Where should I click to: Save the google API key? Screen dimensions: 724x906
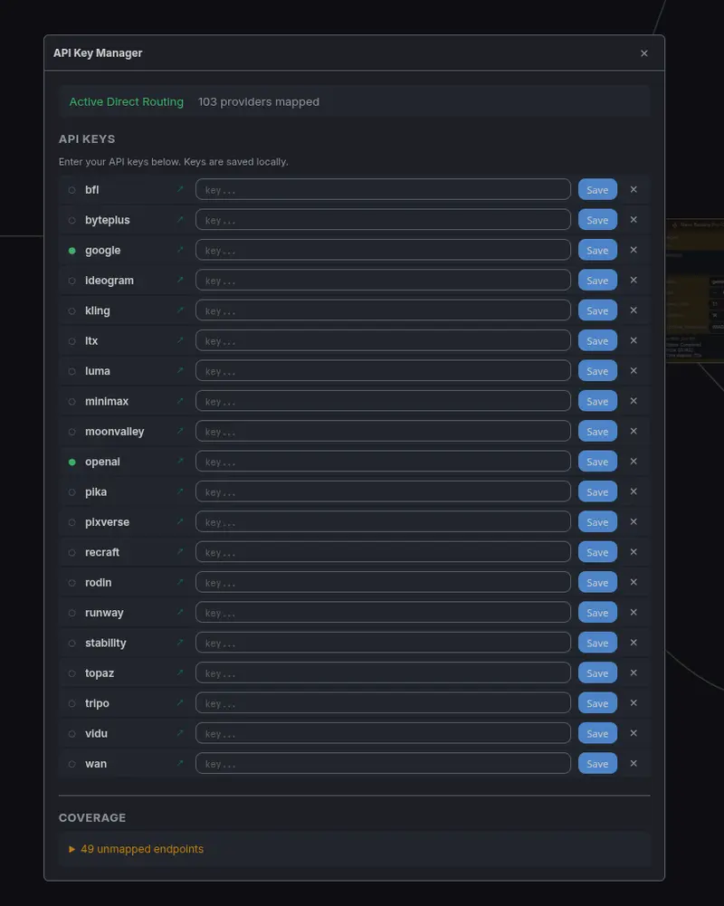pyautogui.click(x=596, y=250)
